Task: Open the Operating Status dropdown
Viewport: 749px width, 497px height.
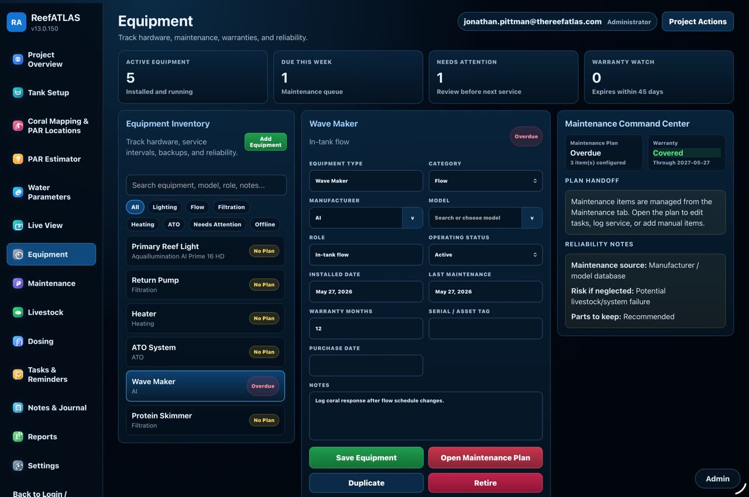Action: tap(486, 254)
